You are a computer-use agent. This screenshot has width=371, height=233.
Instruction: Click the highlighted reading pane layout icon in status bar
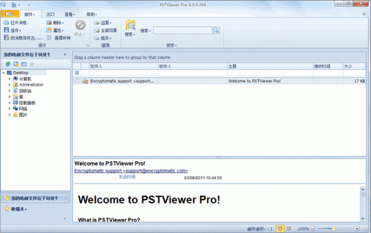click(280, 229)
